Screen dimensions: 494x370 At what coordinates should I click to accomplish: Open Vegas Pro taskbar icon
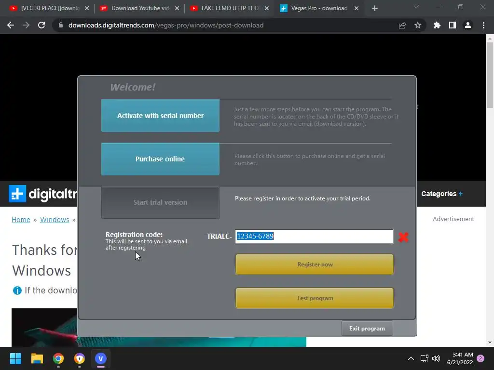(101, 358)
